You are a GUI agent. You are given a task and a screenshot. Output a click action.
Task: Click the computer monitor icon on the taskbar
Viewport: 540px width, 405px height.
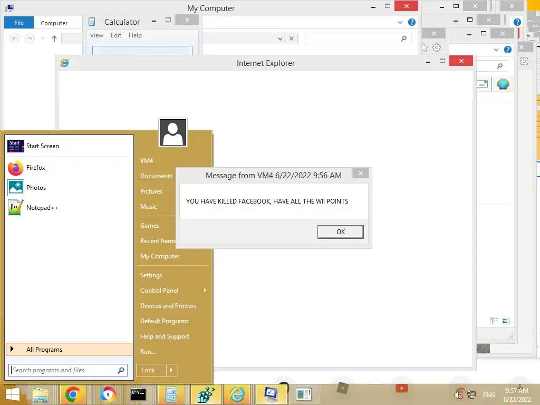(271, 394)
